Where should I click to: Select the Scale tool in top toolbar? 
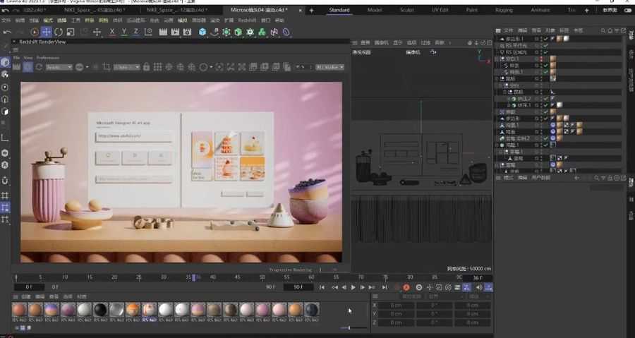(x=70, y=32)
